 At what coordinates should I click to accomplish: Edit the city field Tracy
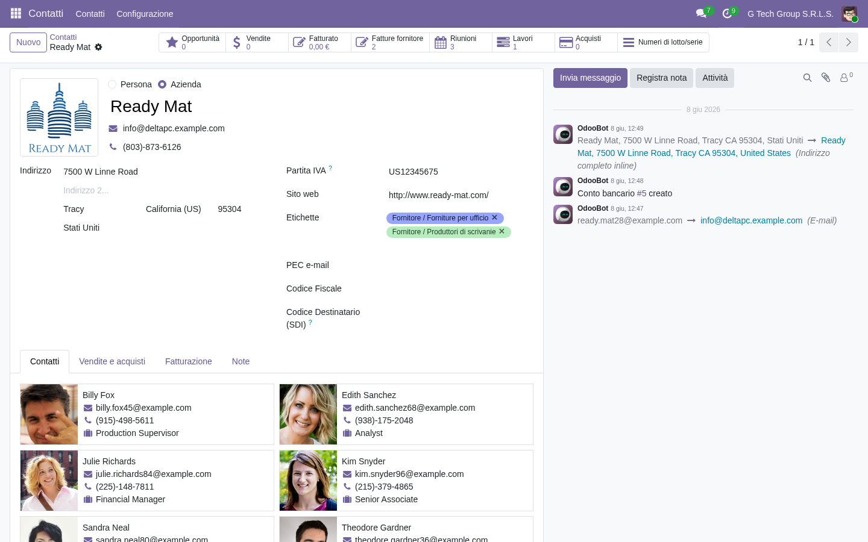pos(102,209)
